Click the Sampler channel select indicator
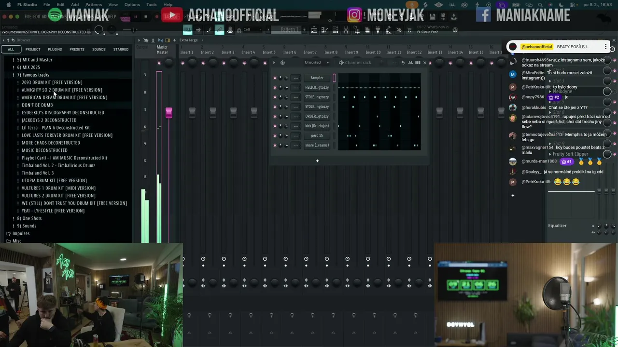Viewport: 618px width, 347px height. 334,78
